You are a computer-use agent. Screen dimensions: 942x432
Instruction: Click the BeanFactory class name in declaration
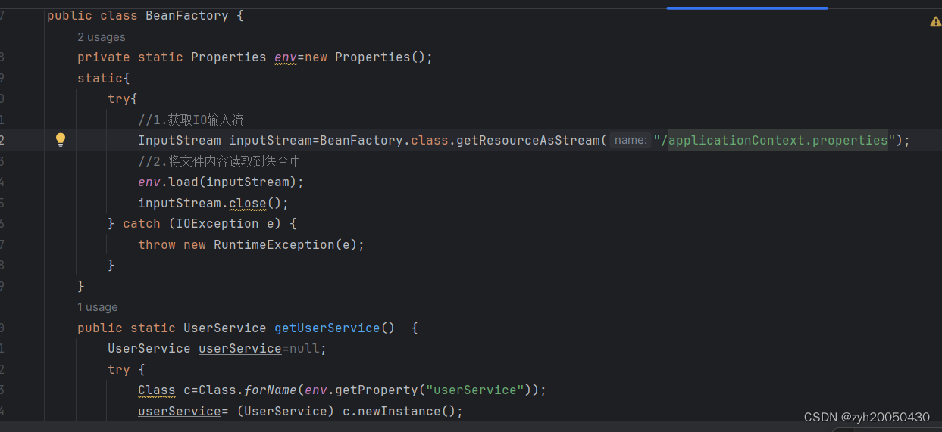[186, 15]
